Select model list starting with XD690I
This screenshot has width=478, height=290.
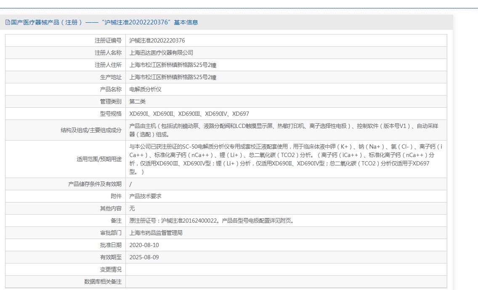tap(189, 114)
